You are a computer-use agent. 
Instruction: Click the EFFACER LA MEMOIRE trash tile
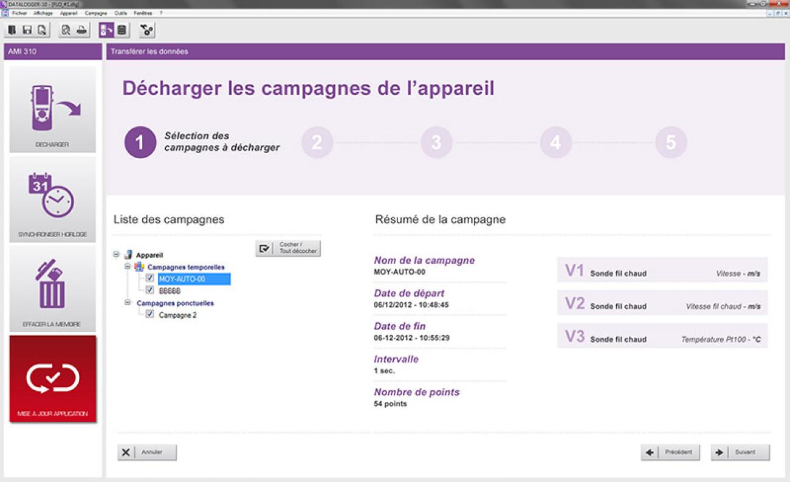point(53,289)
